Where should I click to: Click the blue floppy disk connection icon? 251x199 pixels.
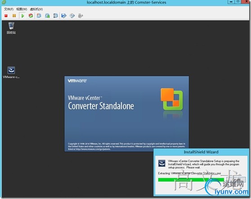(64, 16)
